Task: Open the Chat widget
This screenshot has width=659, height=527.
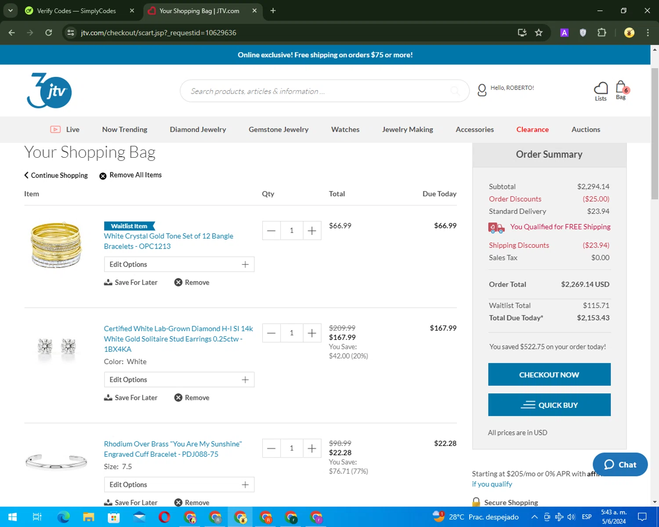Action: [620, 465]
